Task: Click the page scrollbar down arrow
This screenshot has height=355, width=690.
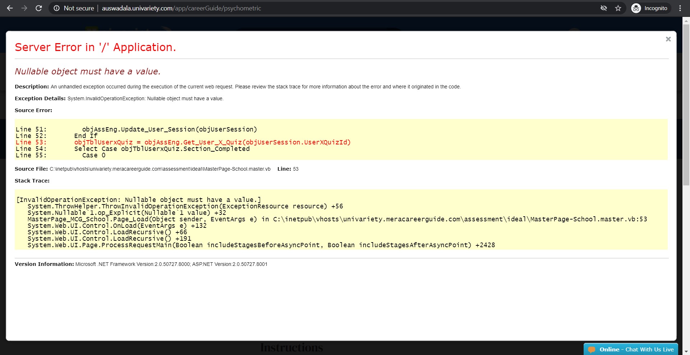Action: pyautogui.click(x=686, y=351)
